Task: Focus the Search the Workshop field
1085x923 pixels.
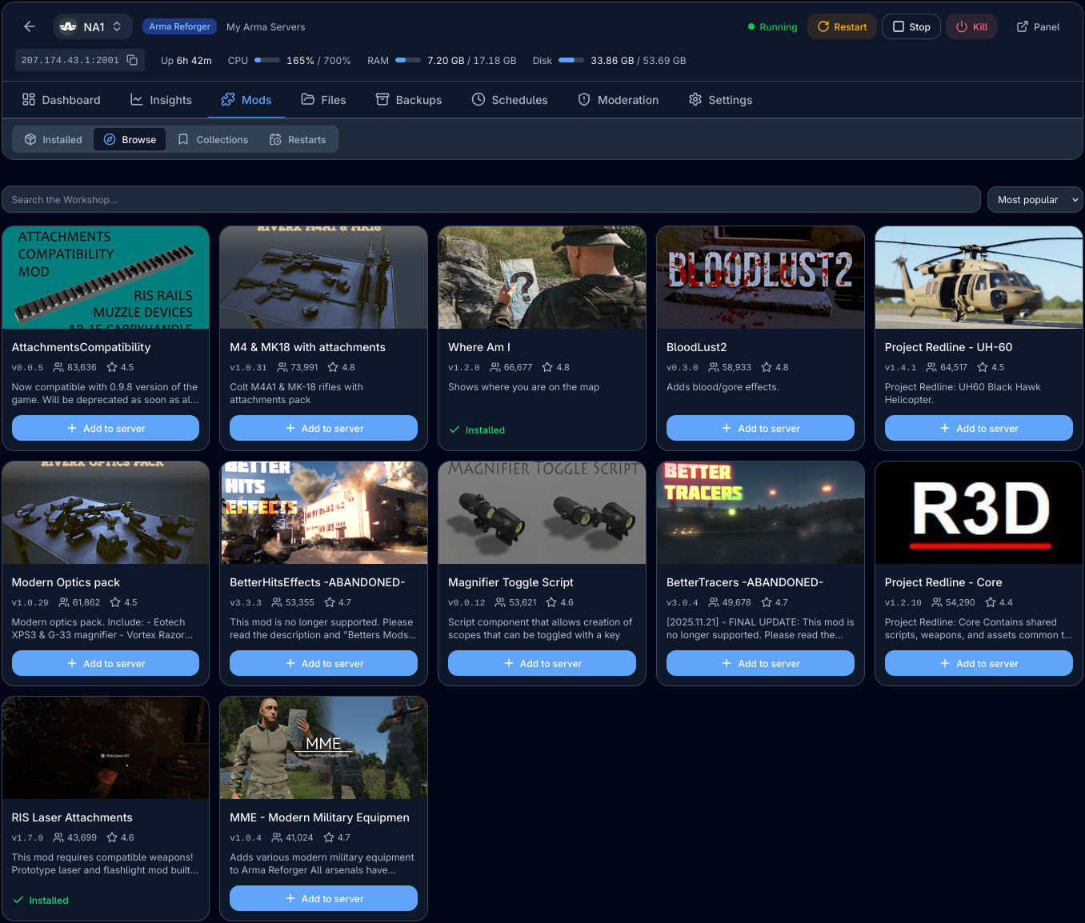Action: [491, 200]
